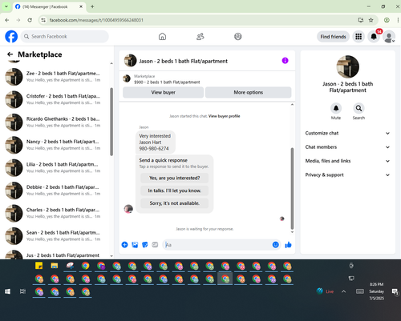
Task: Open the emoji picker in message box
Action: [276, 245]
